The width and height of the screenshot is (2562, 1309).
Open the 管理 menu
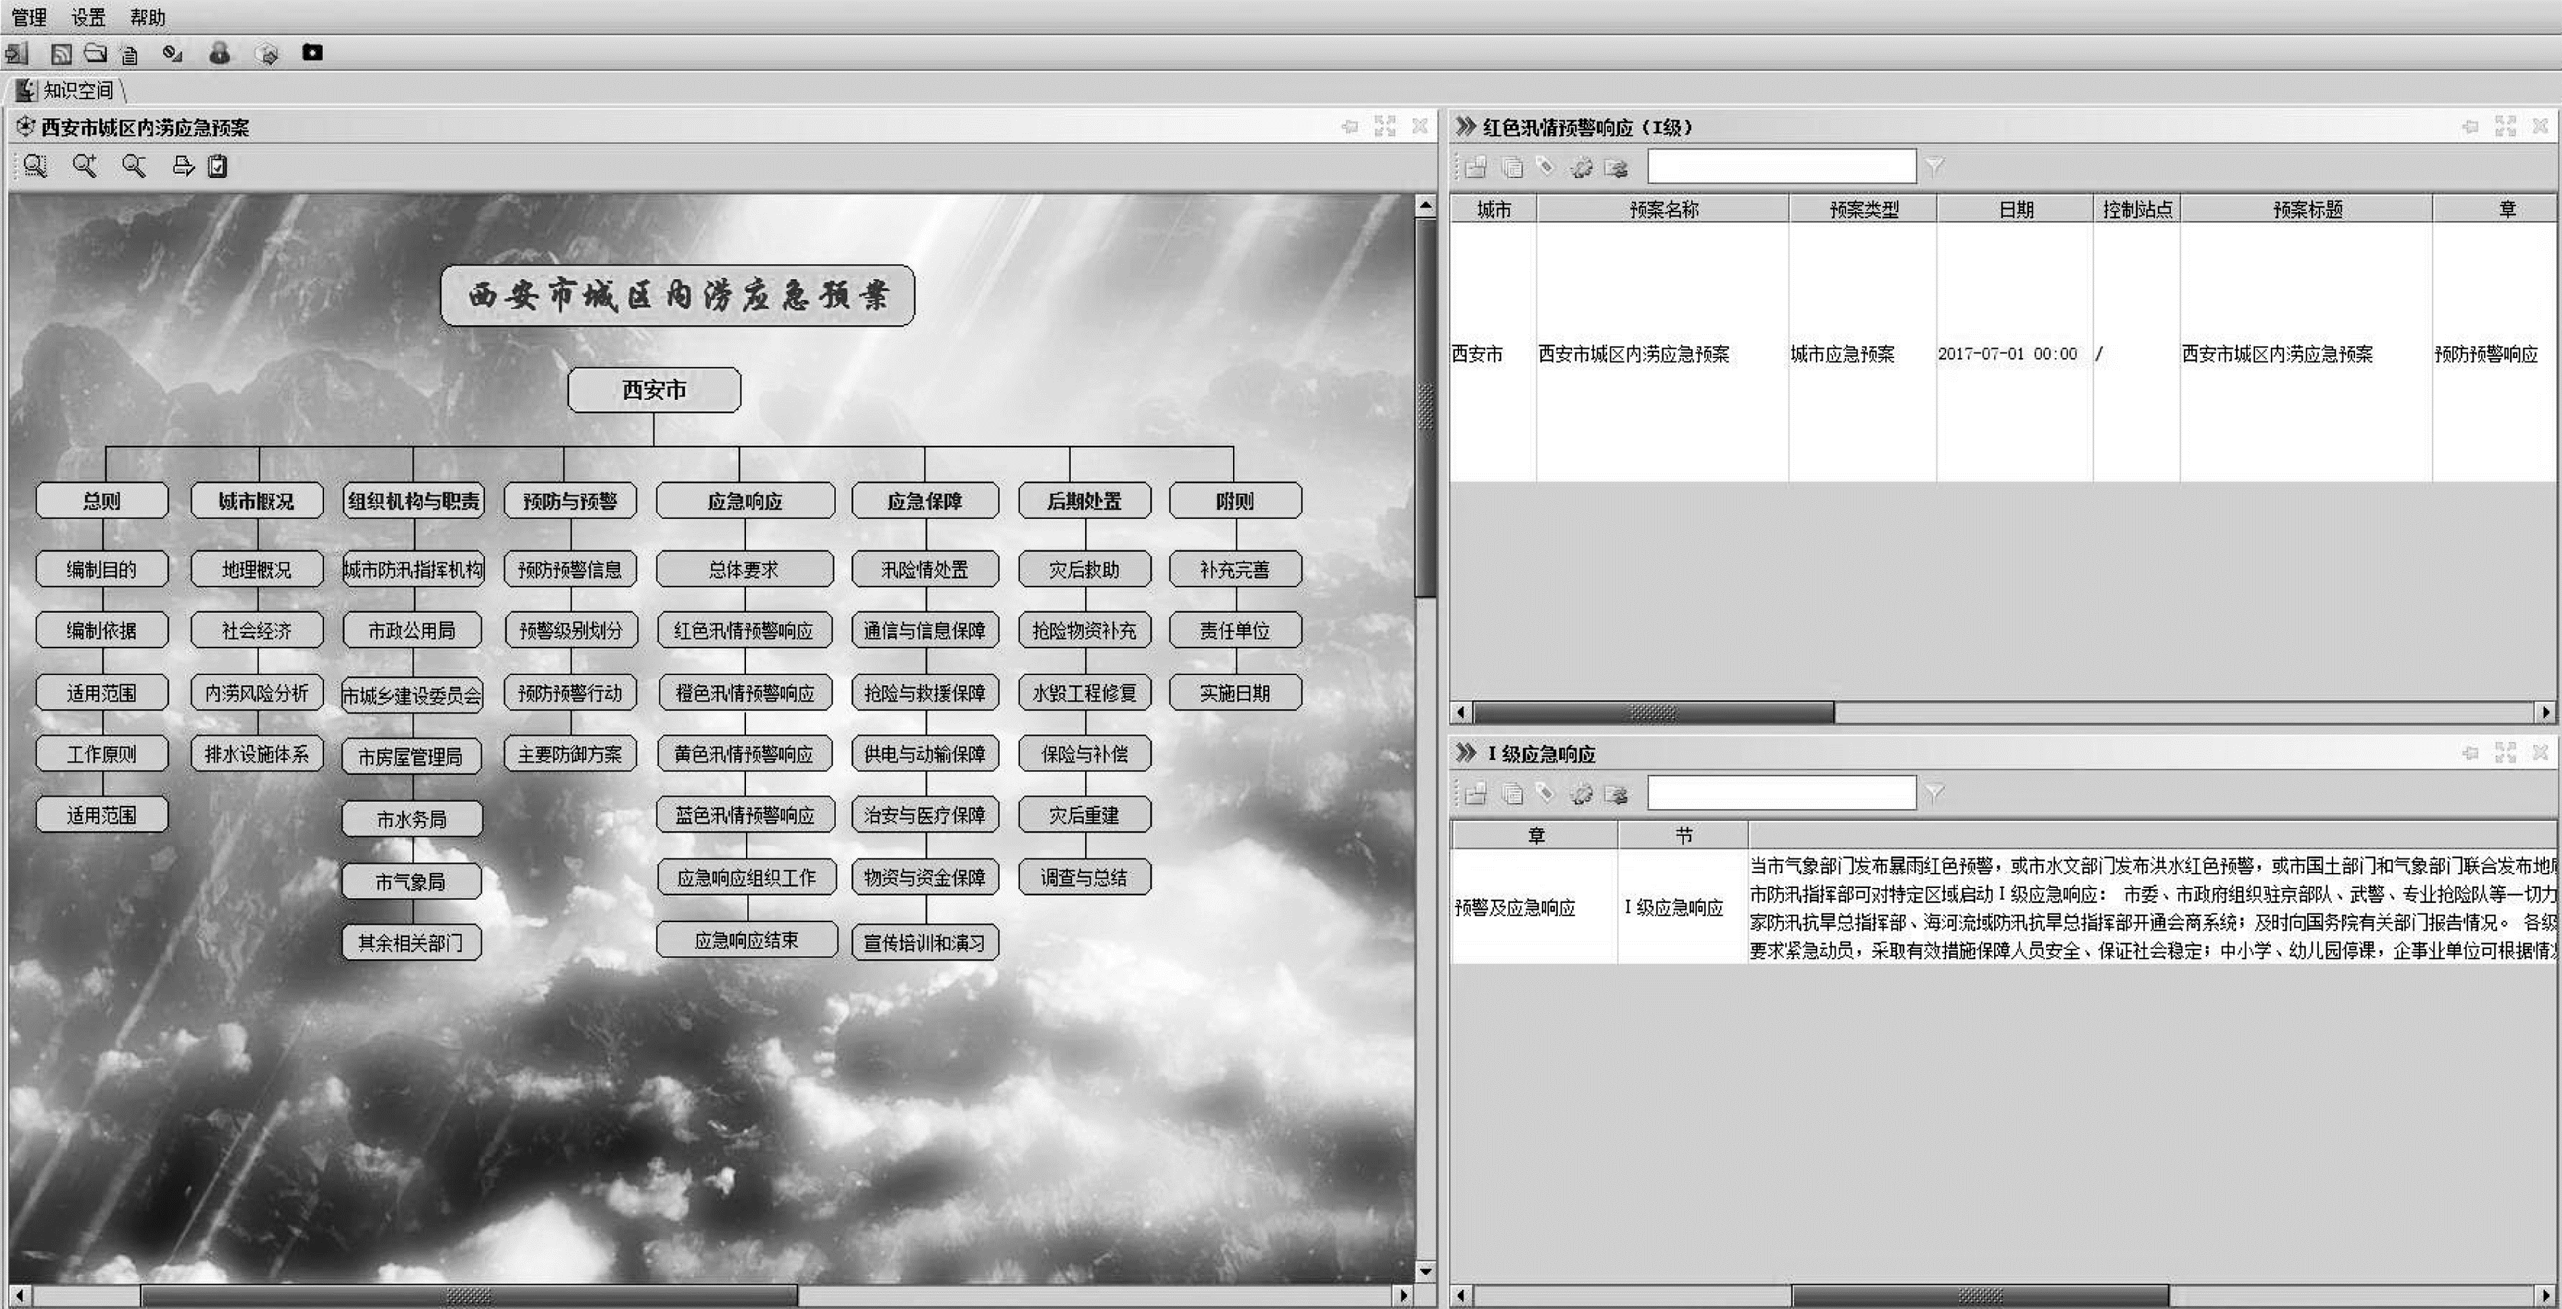(29, 17)
